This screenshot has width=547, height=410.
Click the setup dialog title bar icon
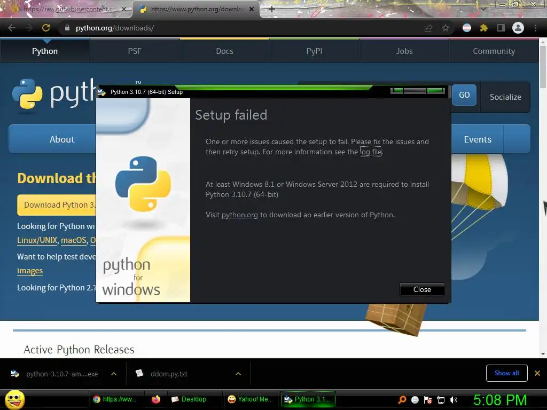(x=101, y=92)
